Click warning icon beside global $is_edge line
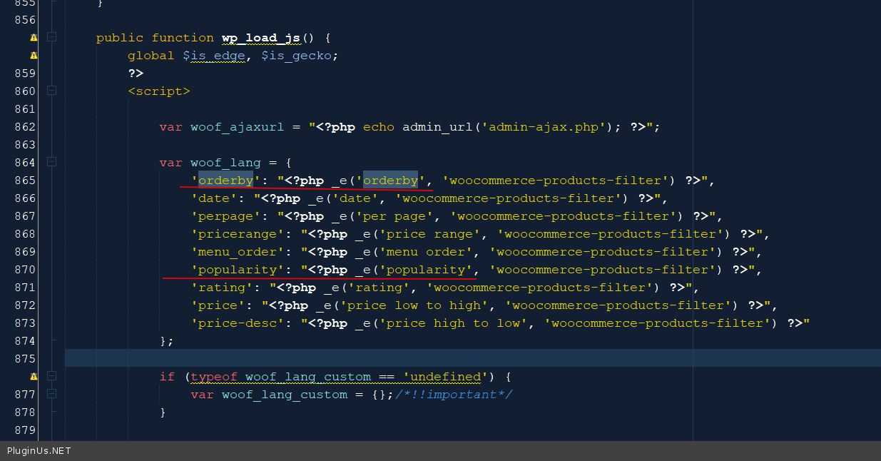 tap(34, 56)
